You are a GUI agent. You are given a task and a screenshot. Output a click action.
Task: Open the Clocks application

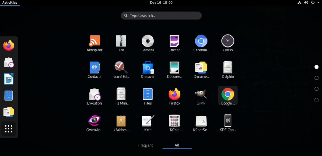point(228,44)
